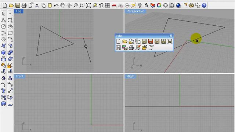Select the control point curve tool
Screen dimensions: 235x132
10,20
